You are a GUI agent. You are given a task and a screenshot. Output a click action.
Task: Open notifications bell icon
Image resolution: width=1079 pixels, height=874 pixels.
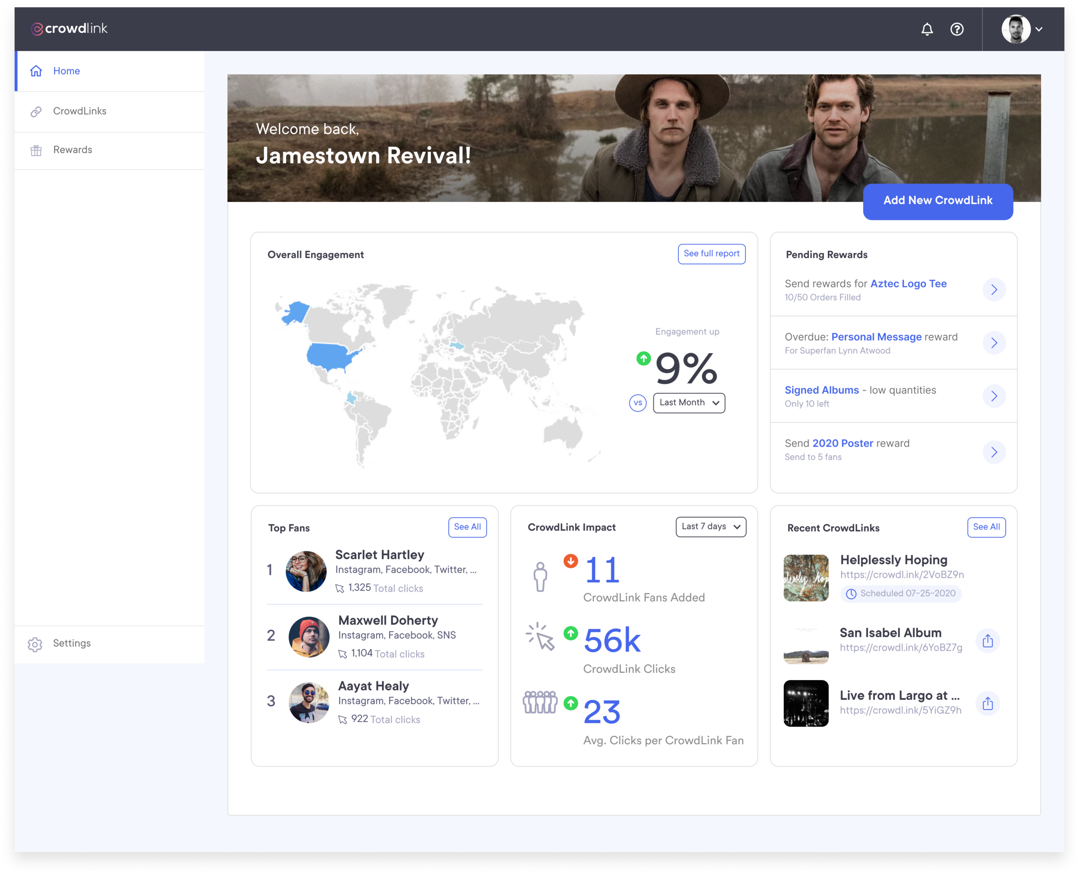coord(927,29)
